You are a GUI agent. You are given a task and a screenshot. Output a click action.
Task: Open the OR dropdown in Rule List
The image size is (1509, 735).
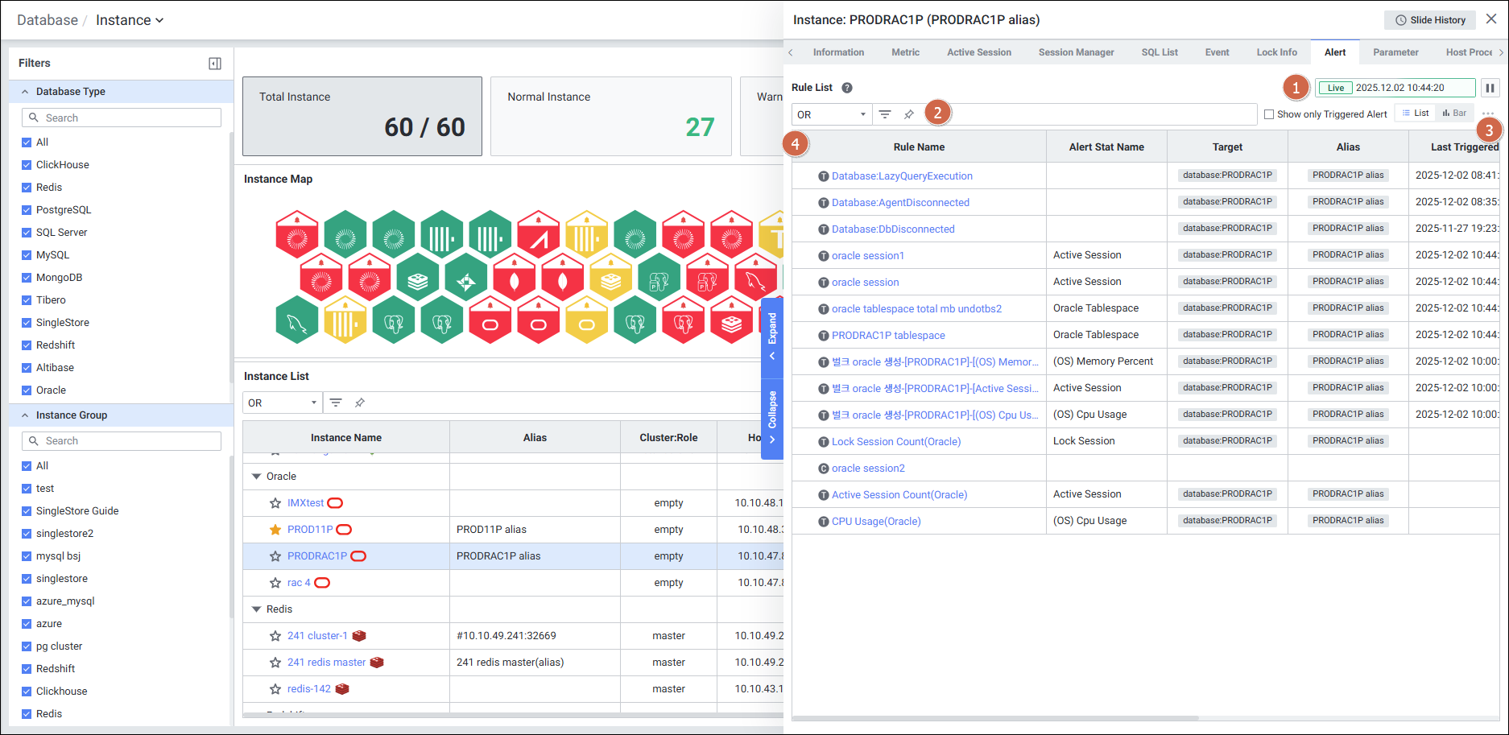tap(831, 114)
